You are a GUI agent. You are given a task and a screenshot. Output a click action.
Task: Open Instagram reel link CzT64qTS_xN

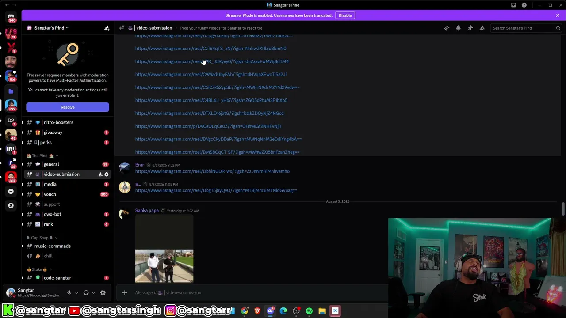pos(210,49)
